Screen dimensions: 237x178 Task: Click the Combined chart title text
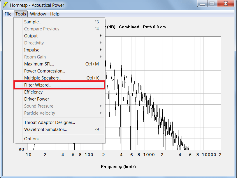129,27
